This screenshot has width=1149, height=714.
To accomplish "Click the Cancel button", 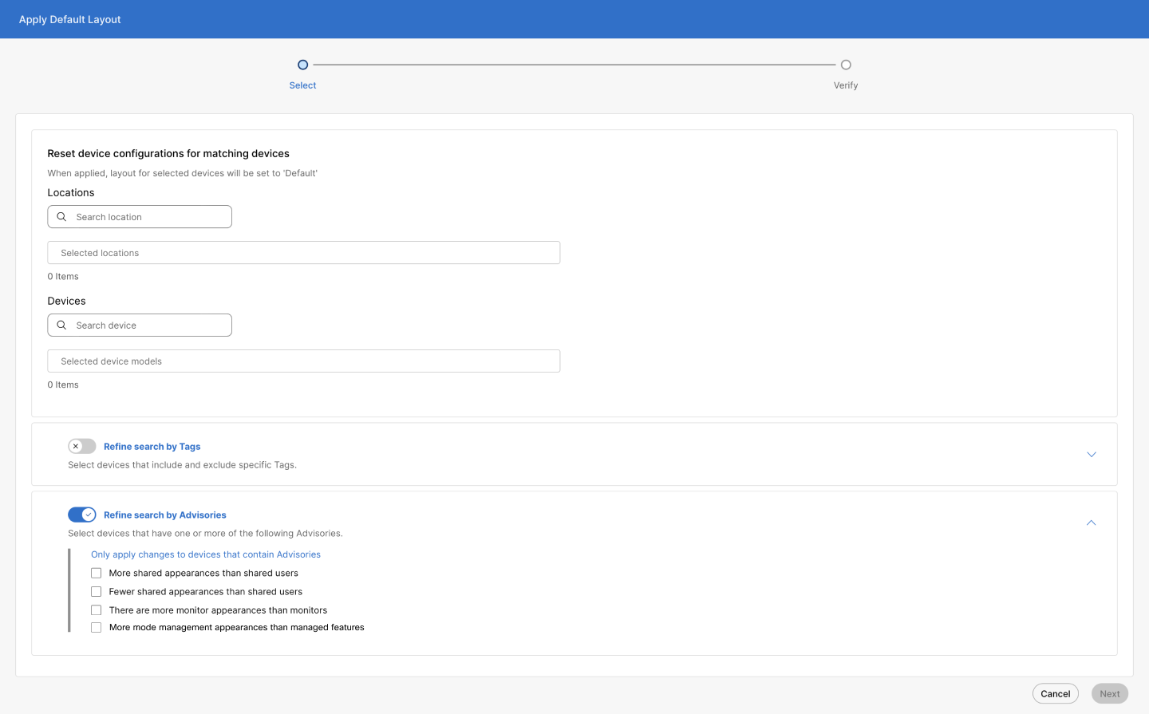I will tap(1056, 694).
